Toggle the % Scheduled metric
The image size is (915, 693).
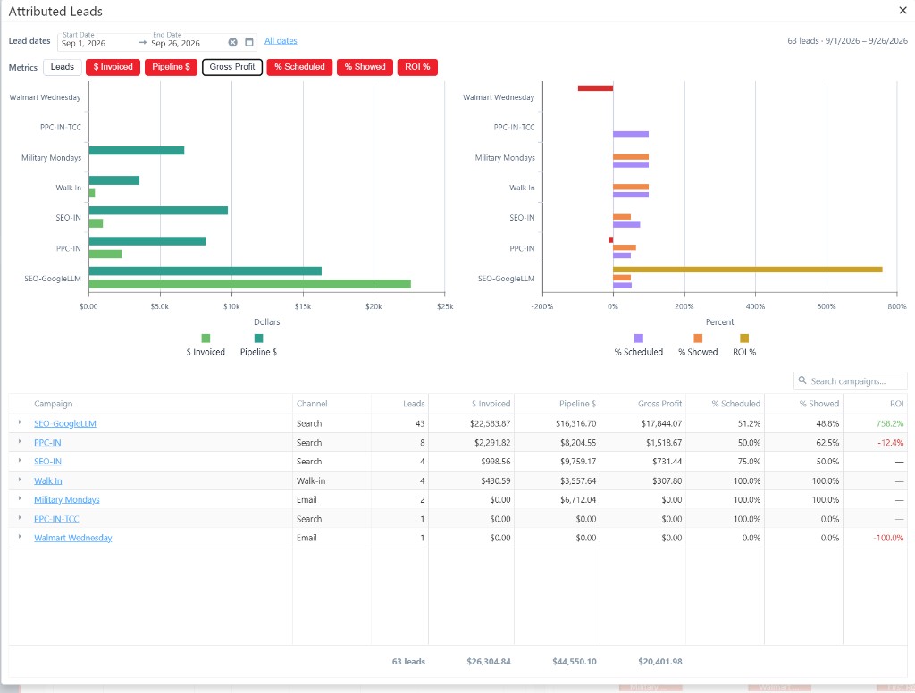[x=300, y=67]
